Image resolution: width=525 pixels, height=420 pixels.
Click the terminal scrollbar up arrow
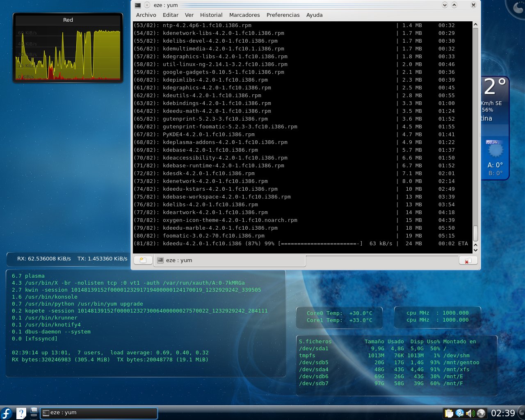click(475, 25)
